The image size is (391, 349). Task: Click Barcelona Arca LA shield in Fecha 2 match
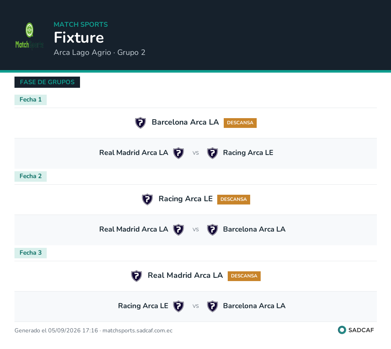pyautogui.click(x=213, y=230)
